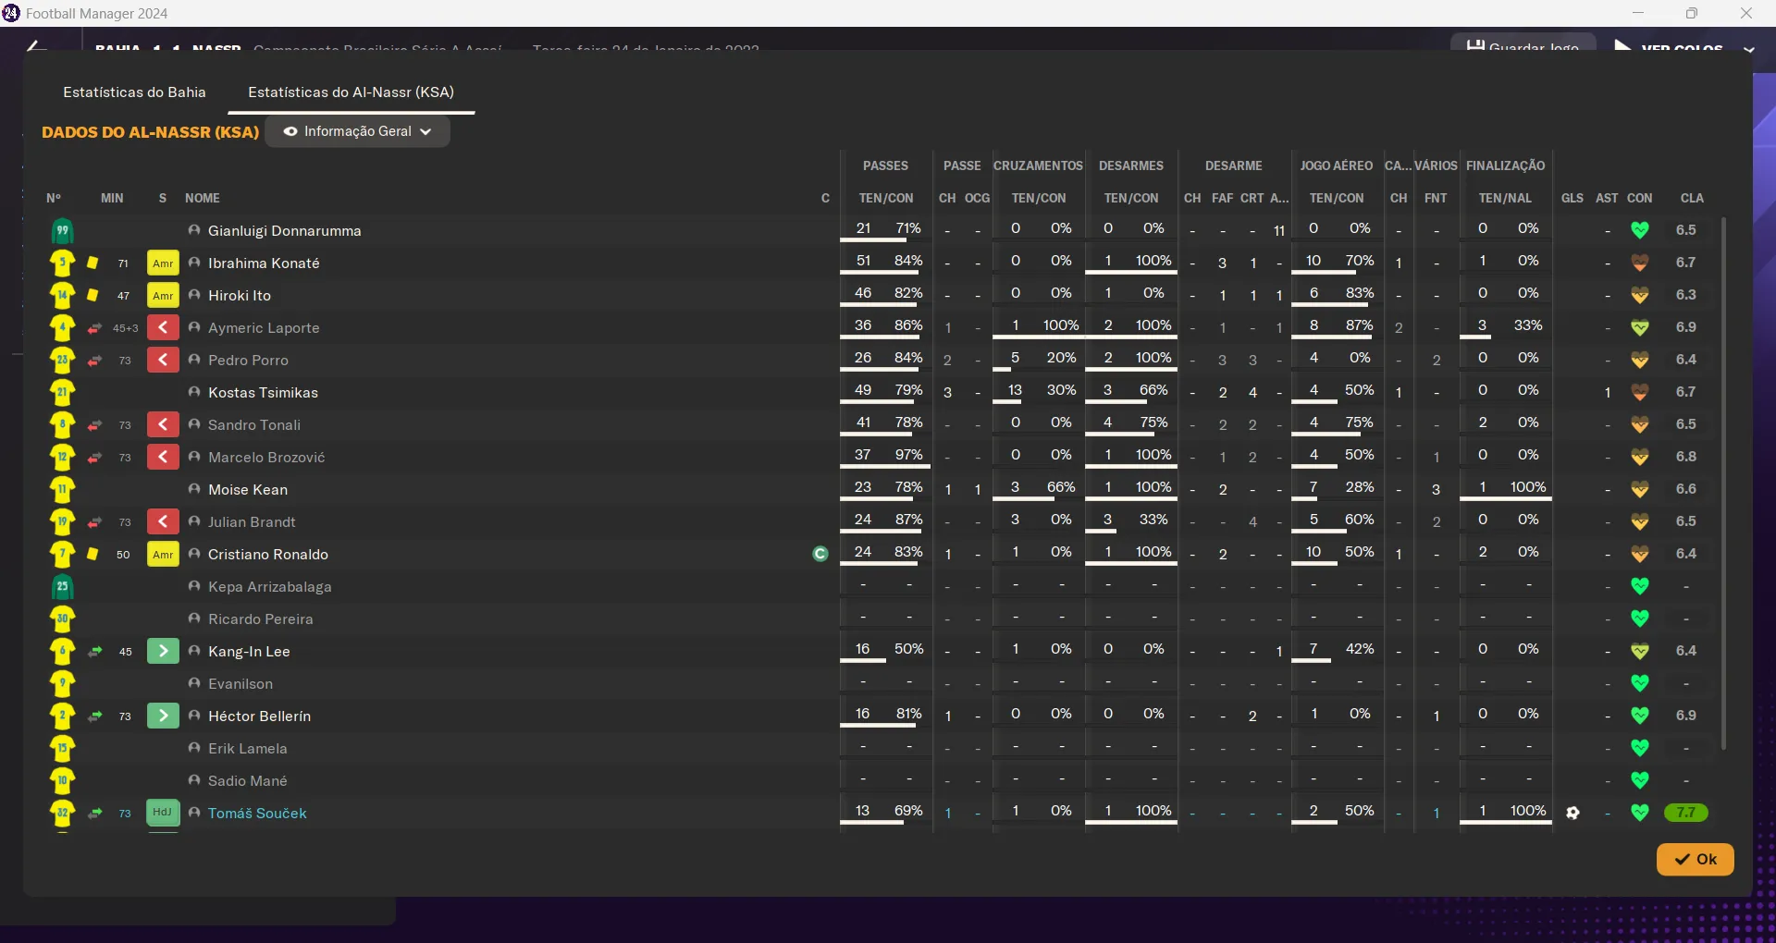
Task: Sort table by NOME column header
Action: tap(203, 199)
